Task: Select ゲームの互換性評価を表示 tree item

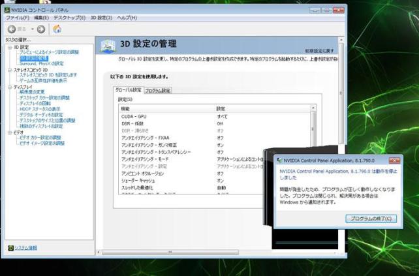Action: click(x=43, y=81)
